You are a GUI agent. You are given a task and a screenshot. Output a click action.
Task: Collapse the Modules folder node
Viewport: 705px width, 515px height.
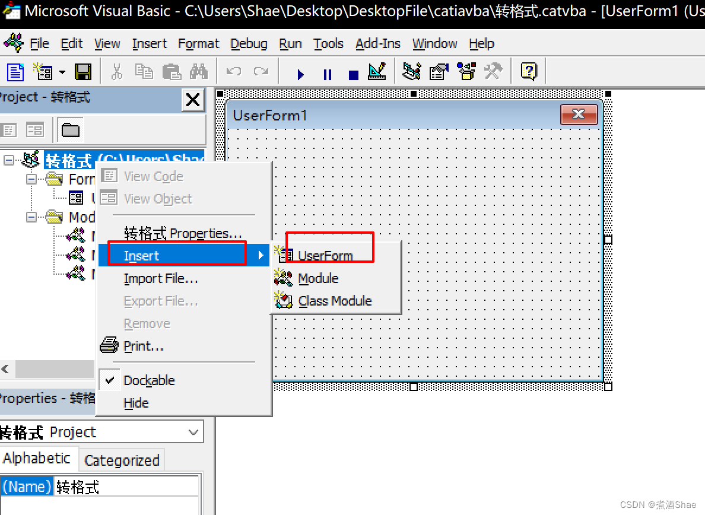tap(31, 217)
